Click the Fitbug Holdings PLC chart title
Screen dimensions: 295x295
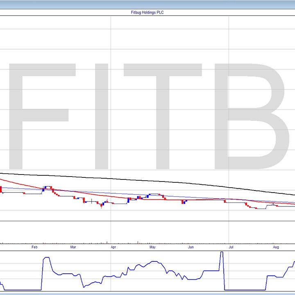coord(147,13)
